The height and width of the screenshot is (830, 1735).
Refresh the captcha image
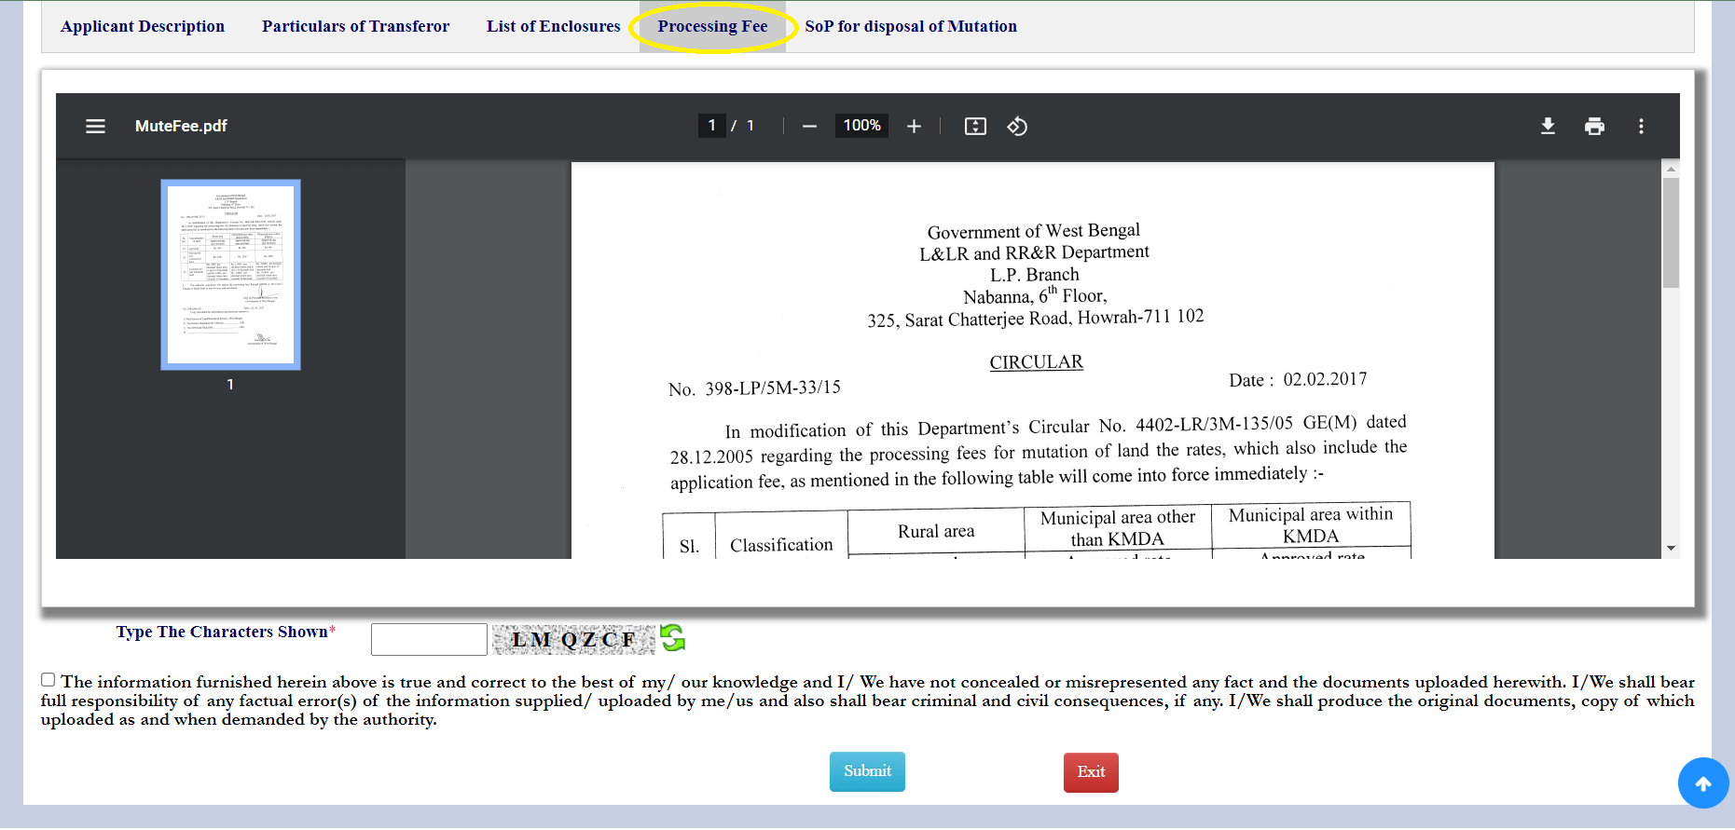click(672, 638)
